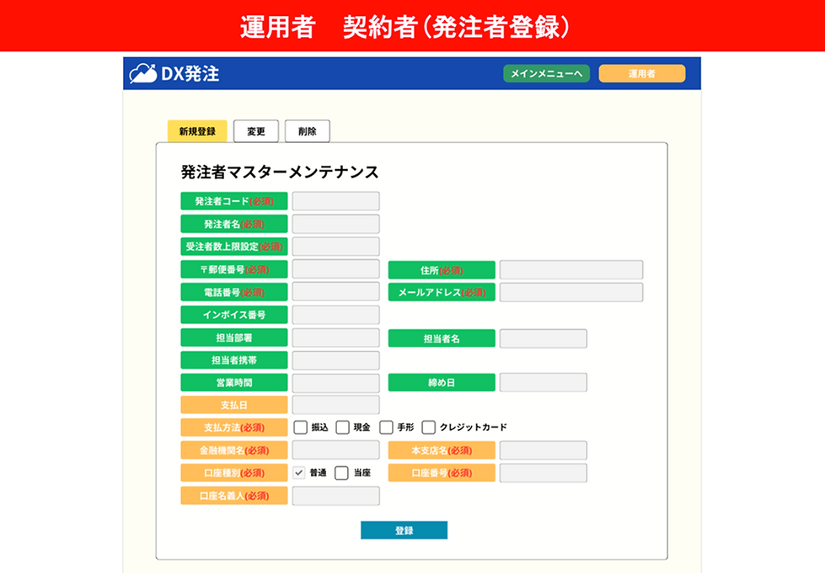The height and width of the screenshot is (573, 825).
Task: Click the メールアドレス(必須) green label
Action: pos(442,293)
